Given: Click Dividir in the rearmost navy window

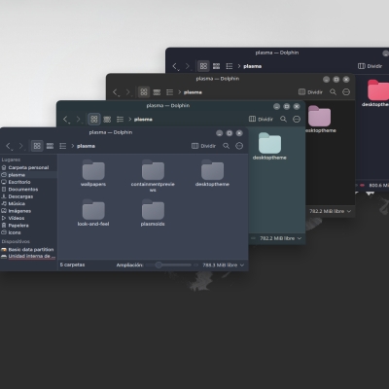Looking at the screenshot, I should [370, 66].
